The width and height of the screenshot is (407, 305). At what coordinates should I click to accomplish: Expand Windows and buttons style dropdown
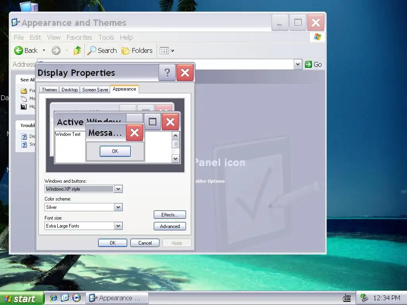(x=118, y=189)
